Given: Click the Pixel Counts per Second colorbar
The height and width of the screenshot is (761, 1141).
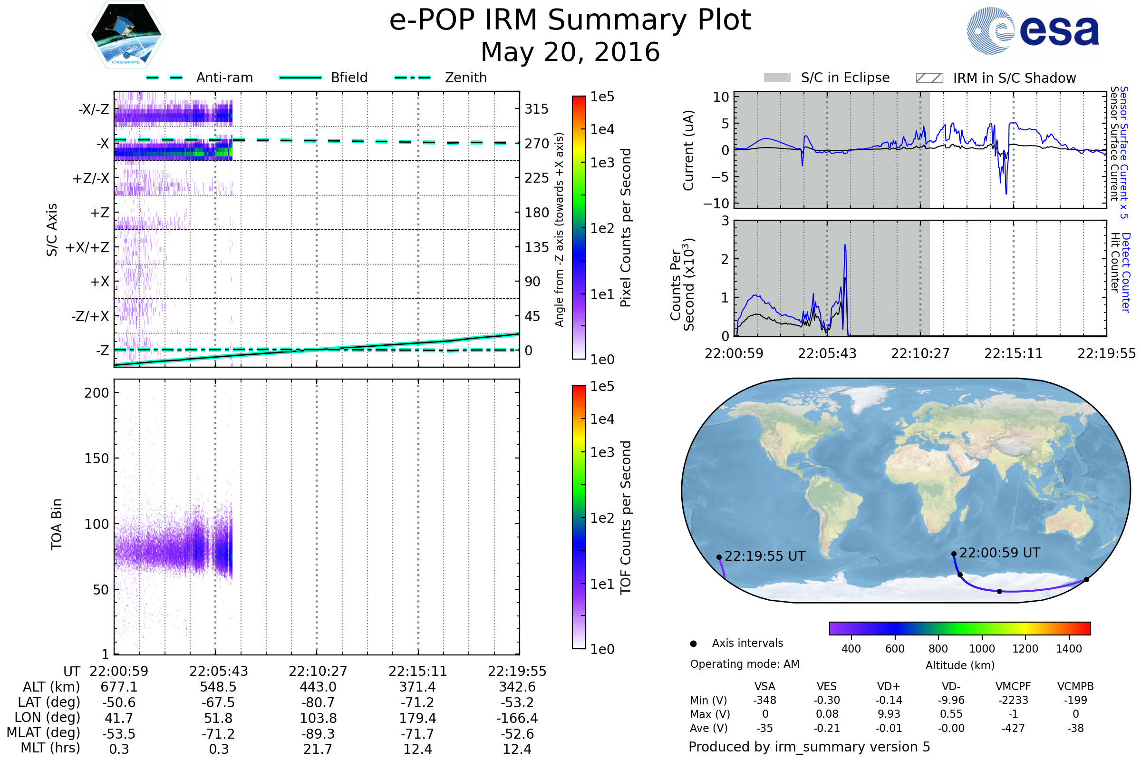Looking at the screenshot, I should (579, 227).
